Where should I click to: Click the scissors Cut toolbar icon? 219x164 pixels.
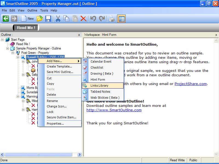point(58,19)
